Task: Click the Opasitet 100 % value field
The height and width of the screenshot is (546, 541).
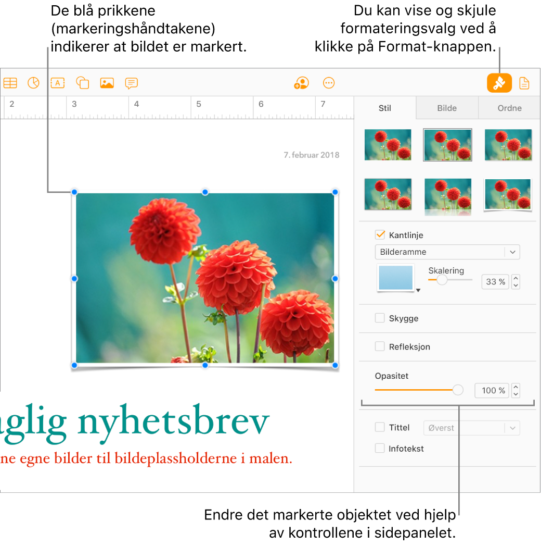Action: tap(492, 390)
